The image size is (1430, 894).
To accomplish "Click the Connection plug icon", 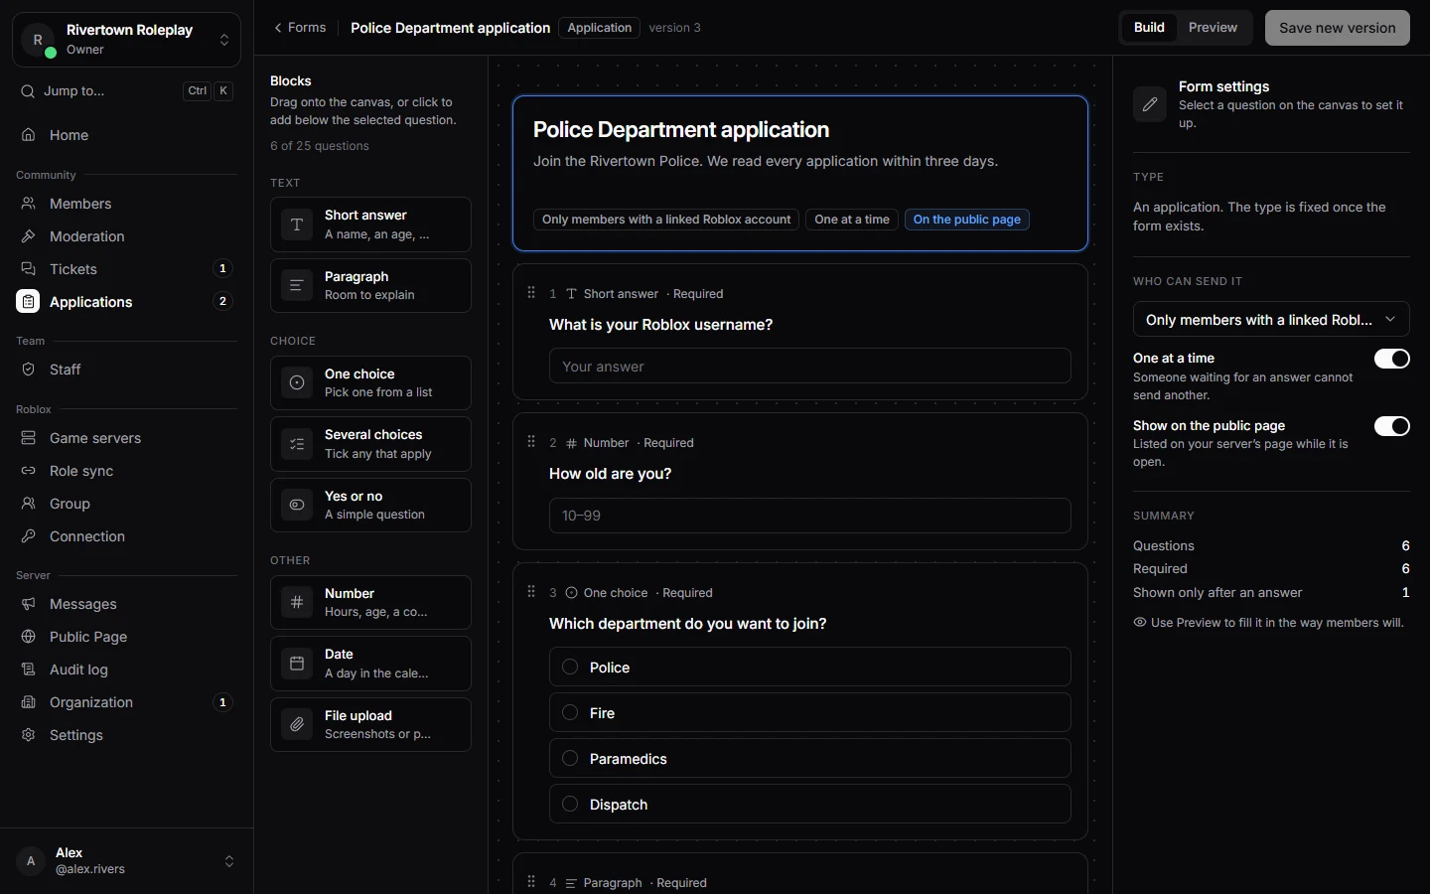I will [29, 536].
